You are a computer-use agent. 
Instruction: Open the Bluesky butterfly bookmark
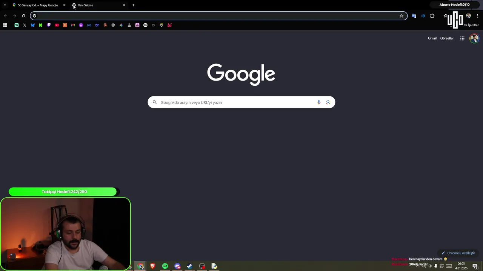(32, 25)
